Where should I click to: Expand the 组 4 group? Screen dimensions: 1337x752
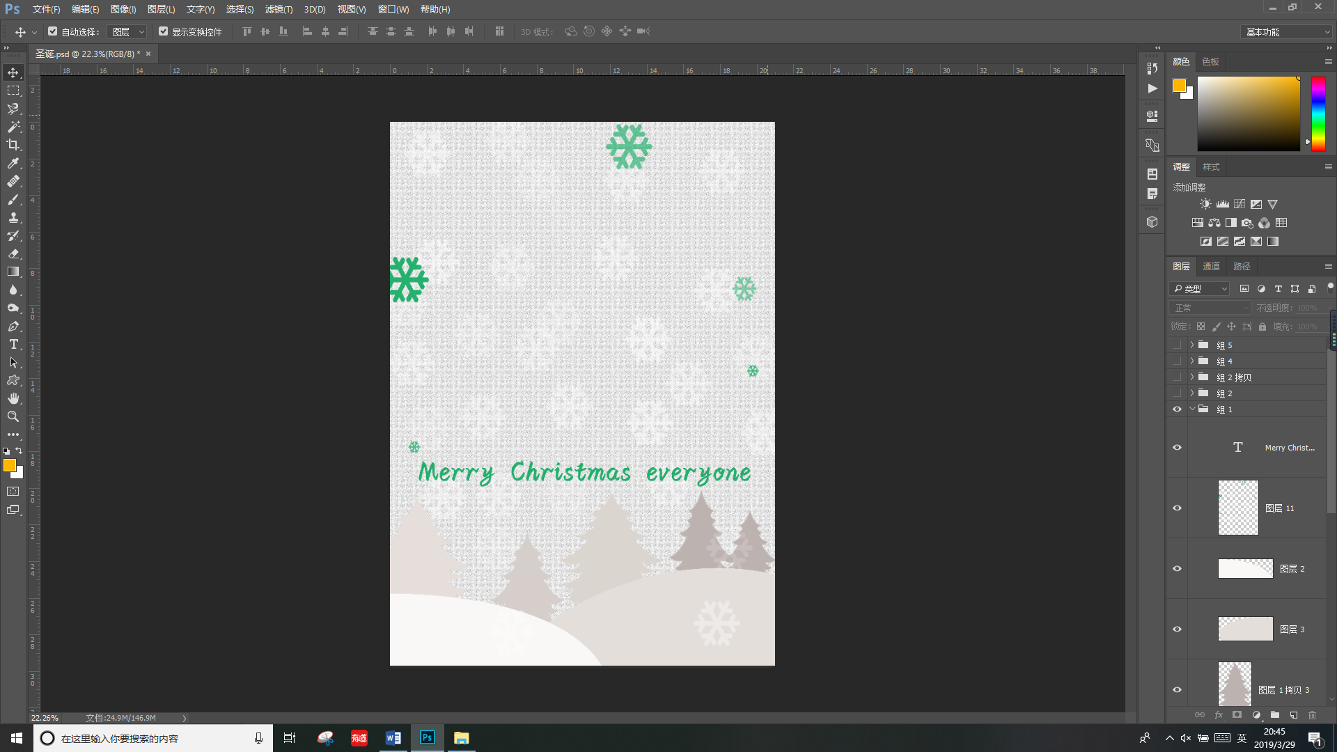click(x=1192, y=361)
